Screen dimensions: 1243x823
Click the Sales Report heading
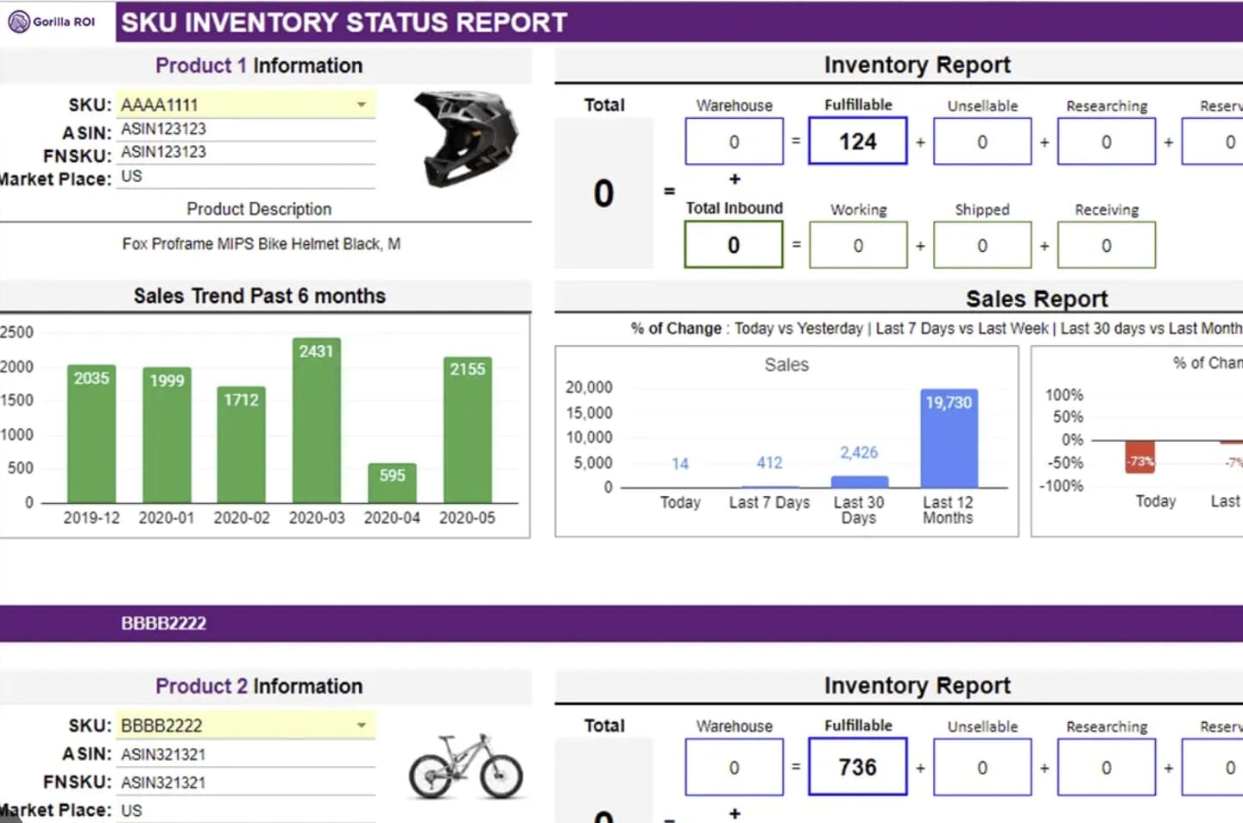(x=1037, y=298)
